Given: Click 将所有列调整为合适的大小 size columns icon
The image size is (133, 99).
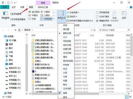Looking at the screenshot, I should click(x=68, y=21).
